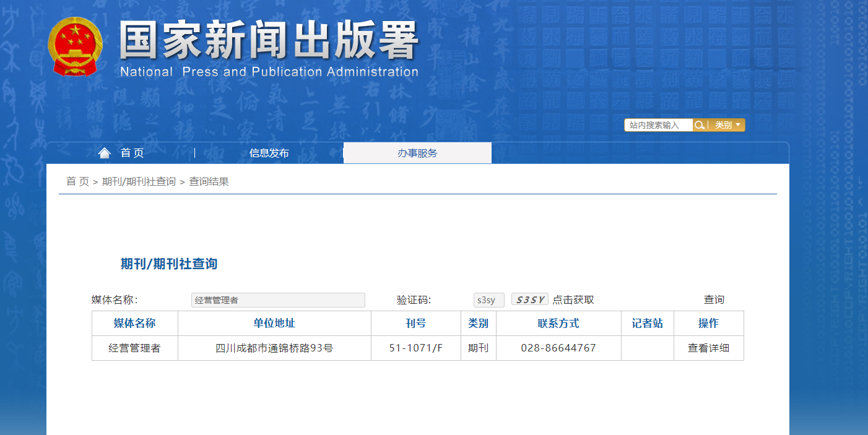Click the search magnifier icon
Viewport: 868px width, 435px height.
pos(700,125)
